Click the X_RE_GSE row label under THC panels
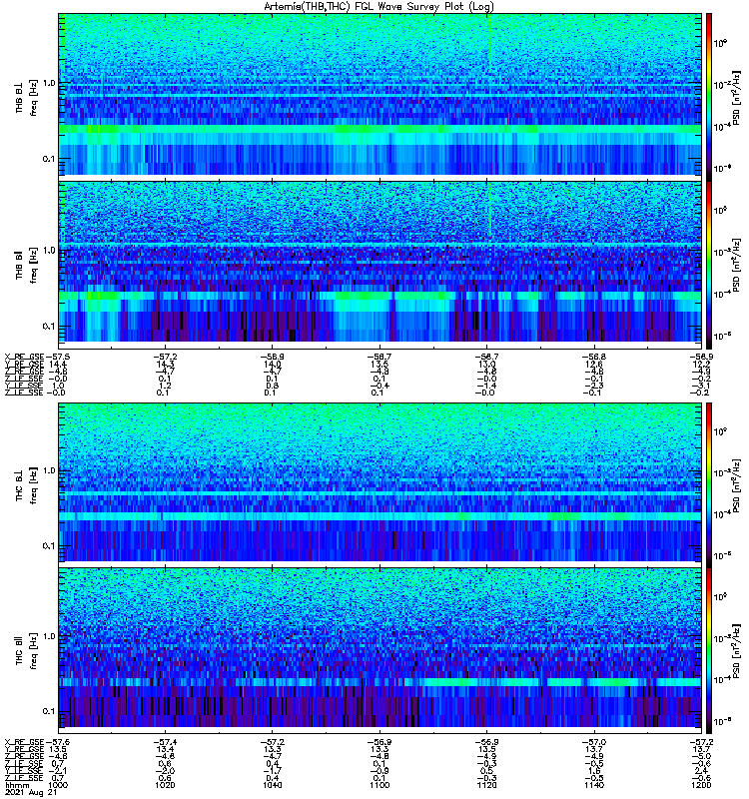749x799 pixels. 24,742
